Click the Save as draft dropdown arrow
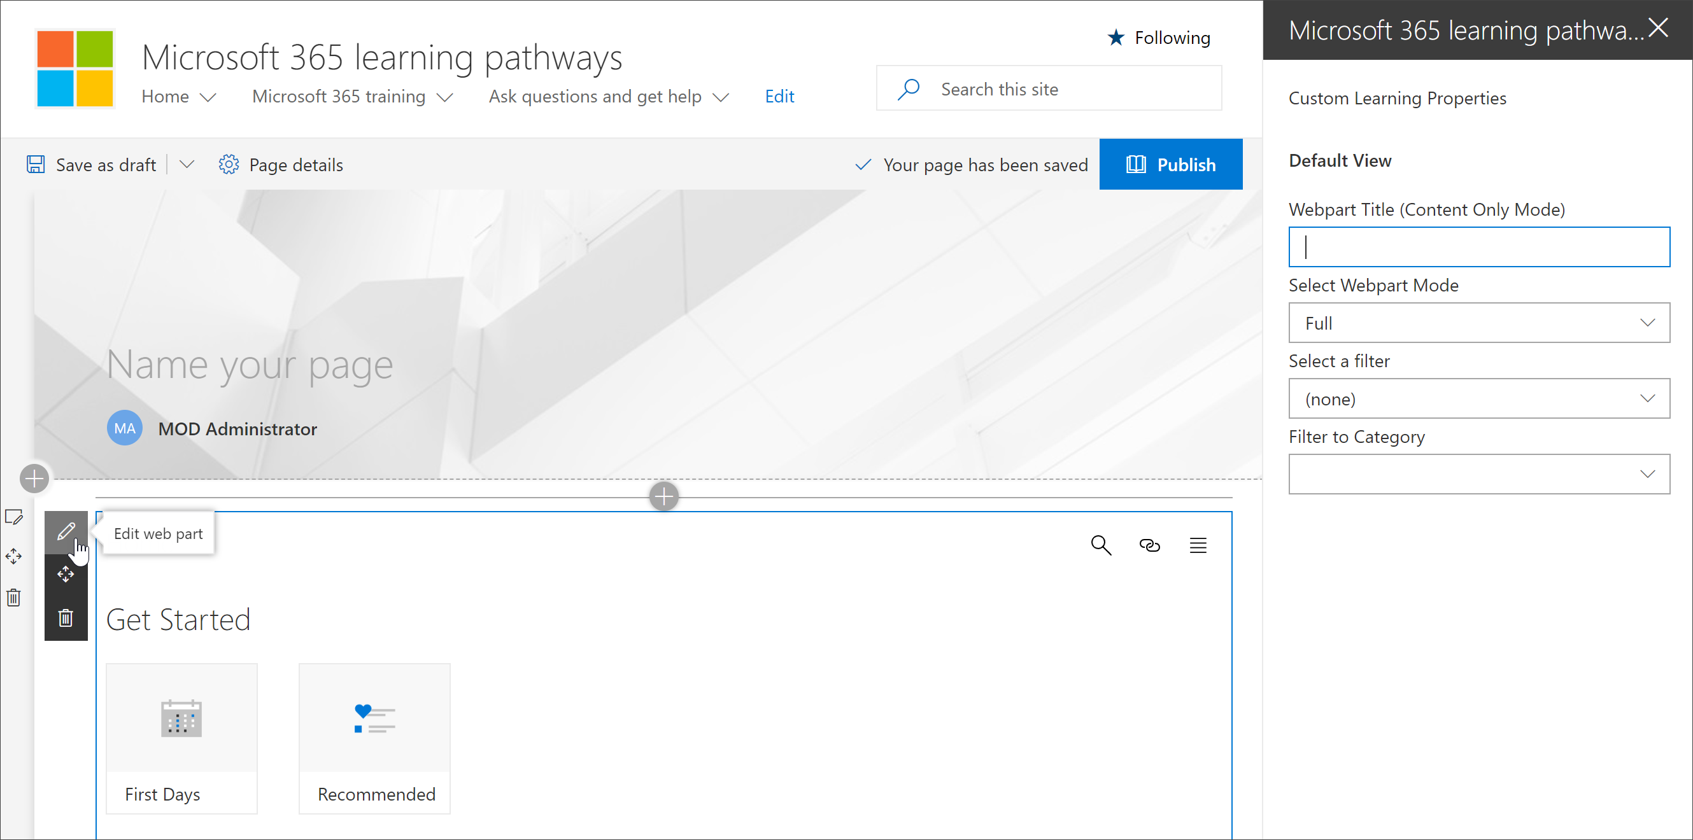This screenshot has width=1693, height=840. tap(185, 164)
